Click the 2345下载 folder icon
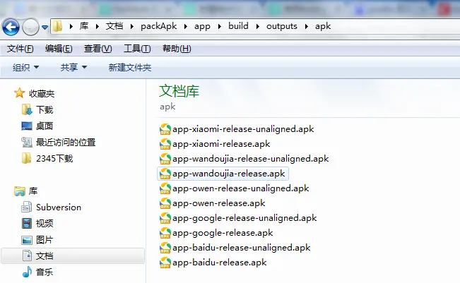The image size is (460, 283). pyautogui.click(x=26, y=158)
